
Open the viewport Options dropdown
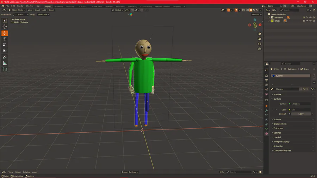(x=256, y=14)
